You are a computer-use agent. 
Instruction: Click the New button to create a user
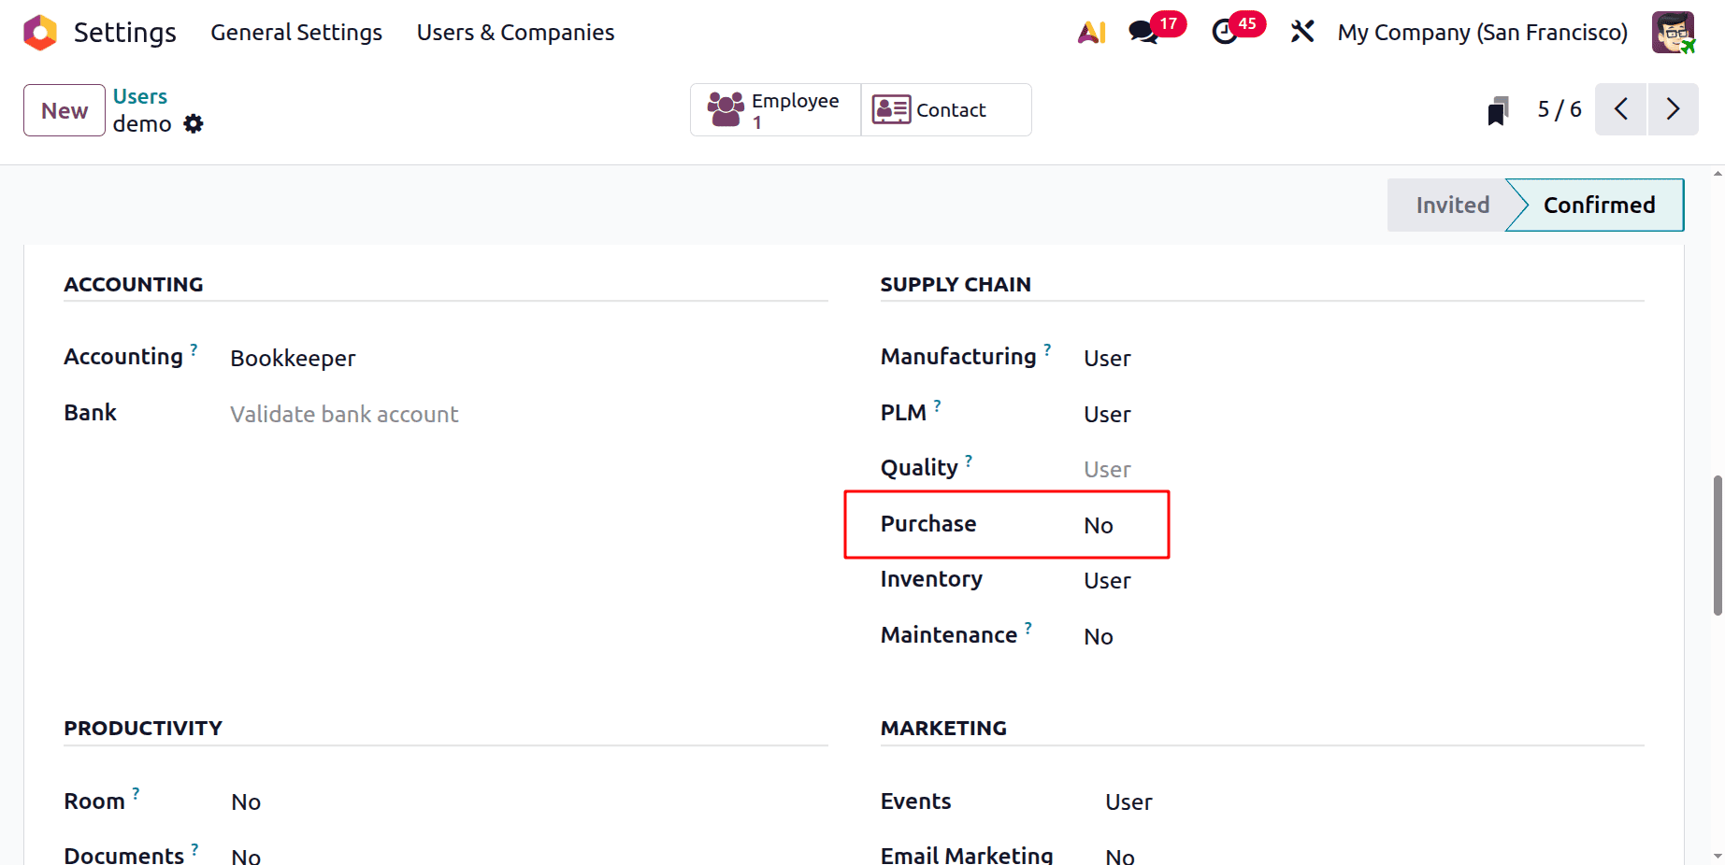pos(63,109)
